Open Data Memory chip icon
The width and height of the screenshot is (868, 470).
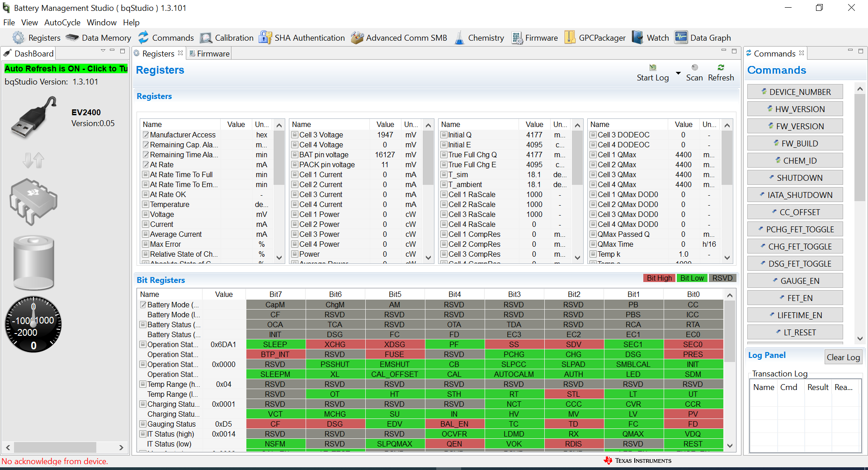coord(72,38)
